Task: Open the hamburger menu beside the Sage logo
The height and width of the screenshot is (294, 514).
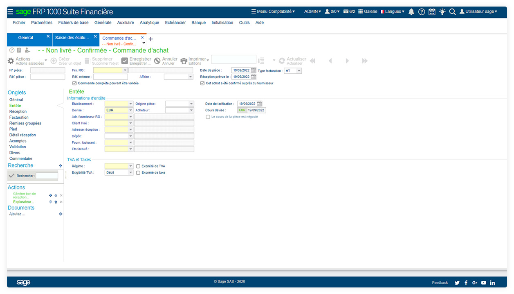Action: click(10, 12)
